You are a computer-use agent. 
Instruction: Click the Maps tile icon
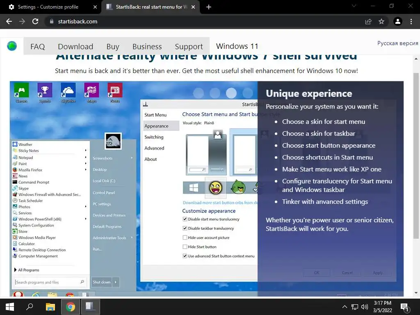tap(91, 90)
